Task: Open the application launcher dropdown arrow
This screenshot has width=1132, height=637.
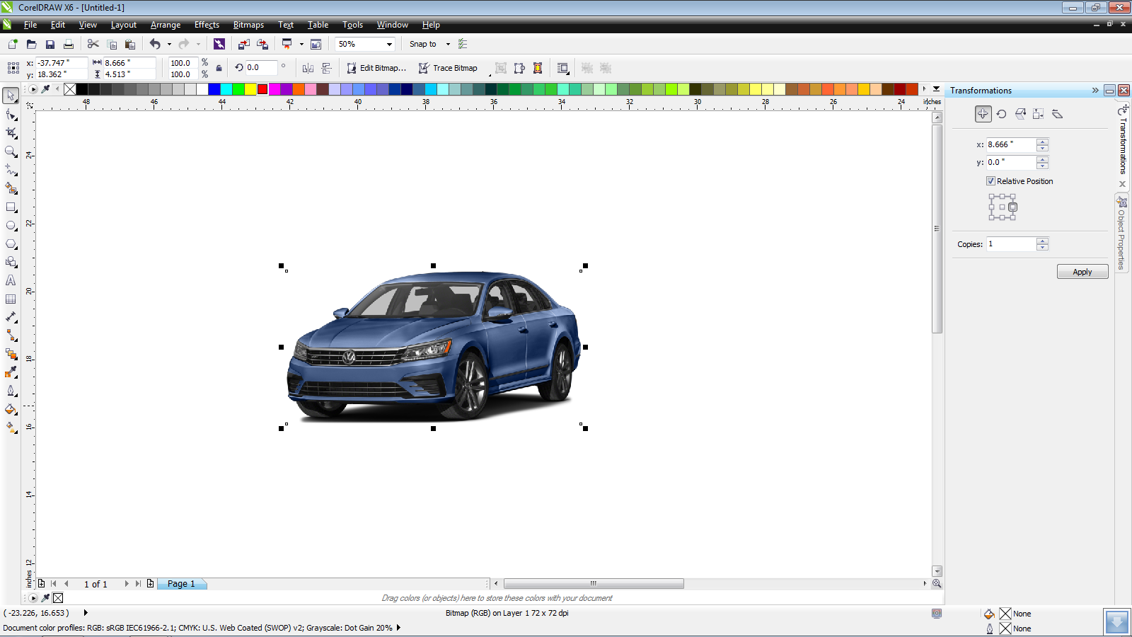Action: click(x=301, y=44)
